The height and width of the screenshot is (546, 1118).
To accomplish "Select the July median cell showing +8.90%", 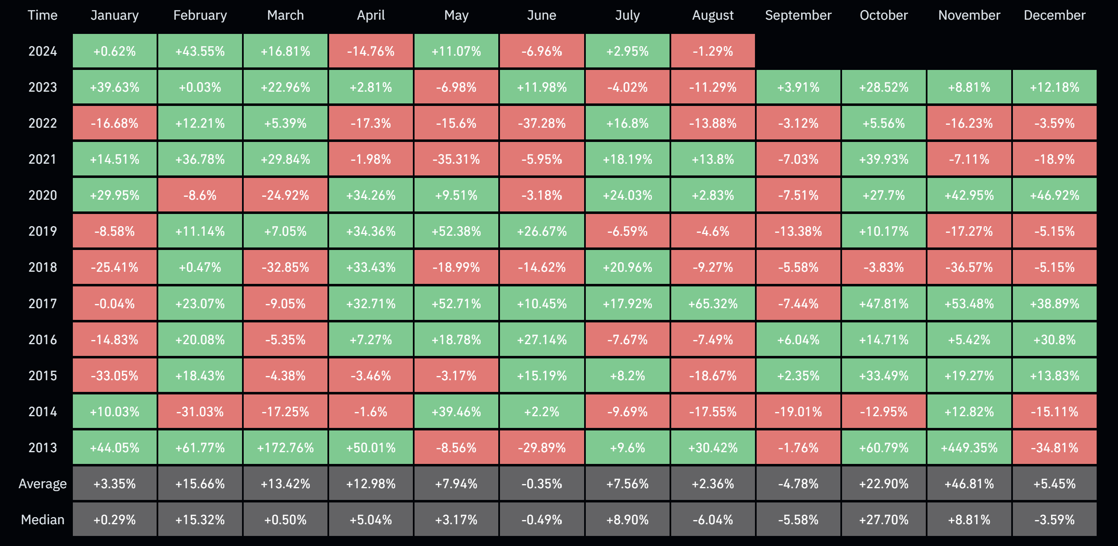I will pos(628,520).
